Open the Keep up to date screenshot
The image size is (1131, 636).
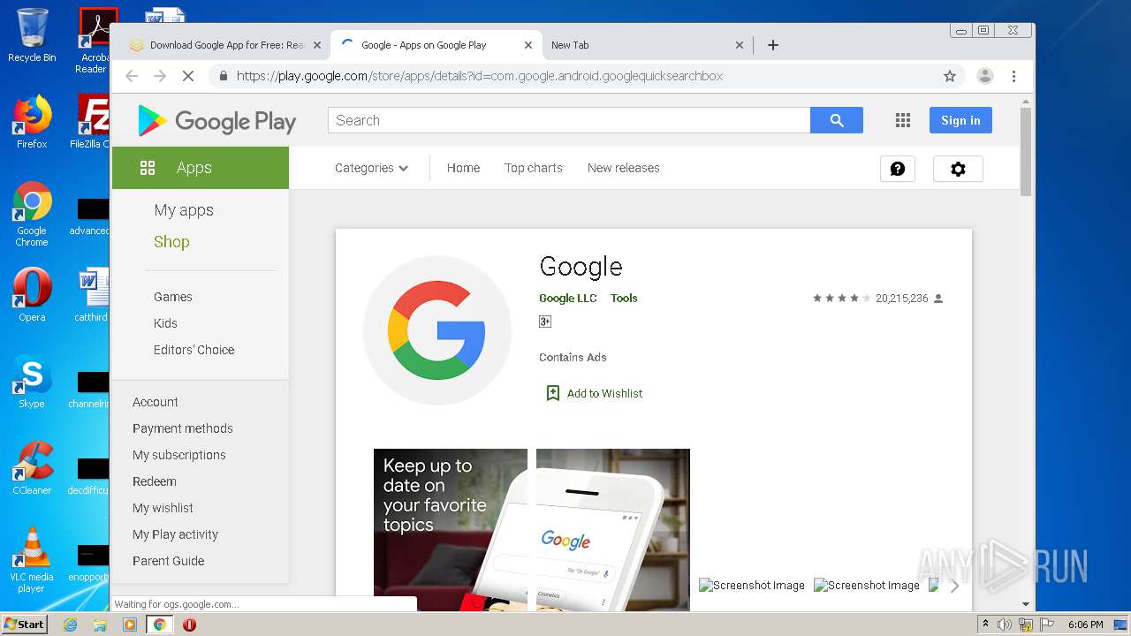[451, 530]
